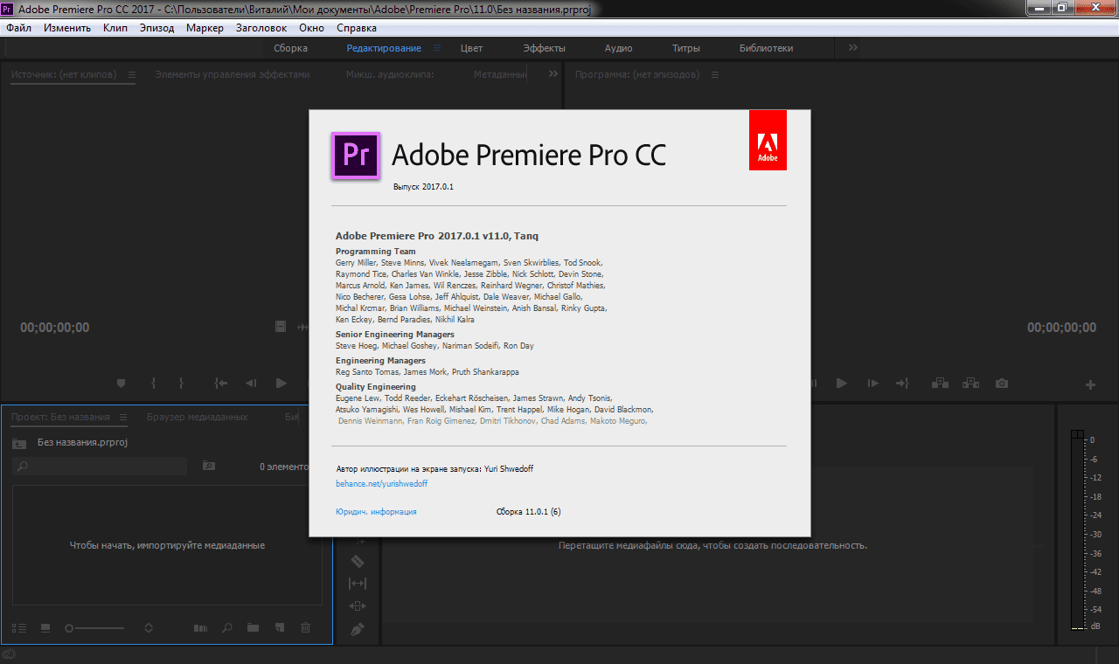Step forward one frame in Program monitor

872,383
